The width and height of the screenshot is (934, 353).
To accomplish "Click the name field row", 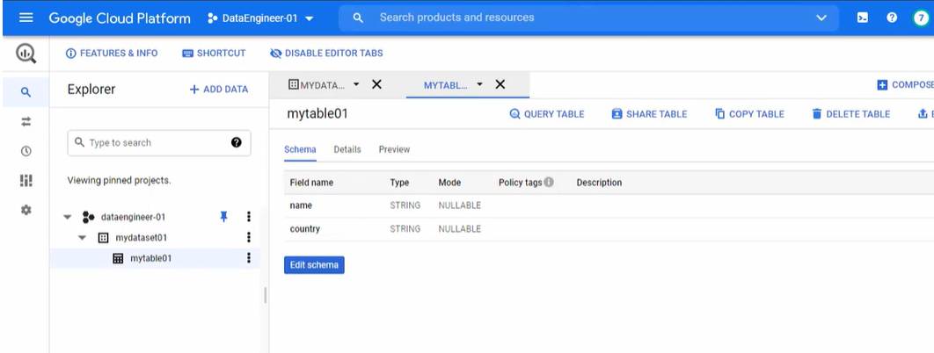I will tap(609, 205).
